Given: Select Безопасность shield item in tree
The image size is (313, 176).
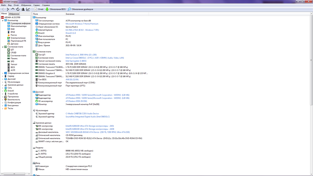Looking at the screenshot, I should (12, 99).
